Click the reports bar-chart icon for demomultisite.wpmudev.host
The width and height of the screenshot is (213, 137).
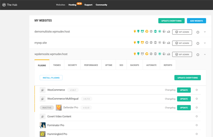[x=169, y=32]
